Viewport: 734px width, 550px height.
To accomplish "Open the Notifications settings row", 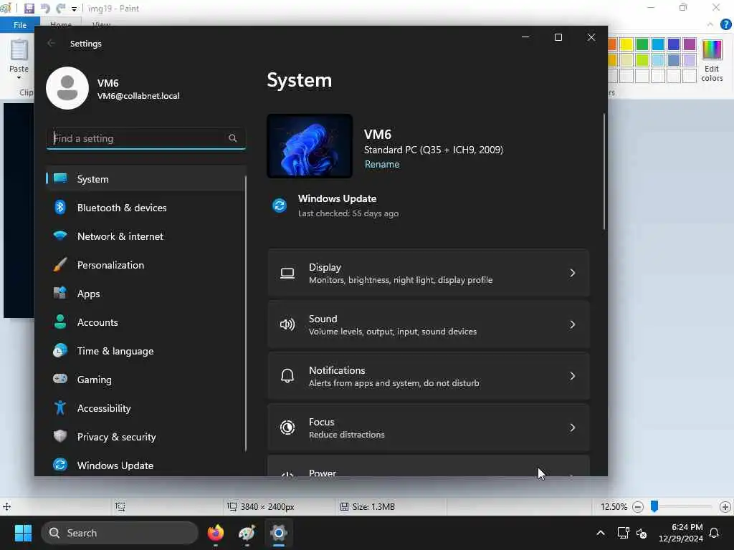I will tap(429, 376).
